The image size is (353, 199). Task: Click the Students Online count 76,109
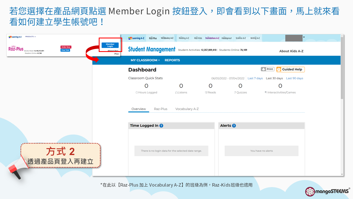pyautogui.click(x=244, y=50)
